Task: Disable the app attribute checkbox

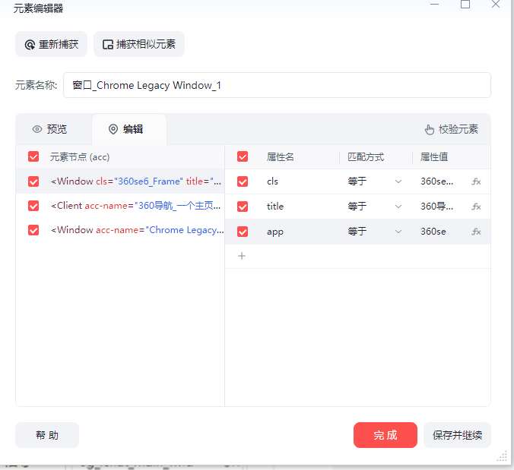Action: pyautogui.click(x=243, y=232)
